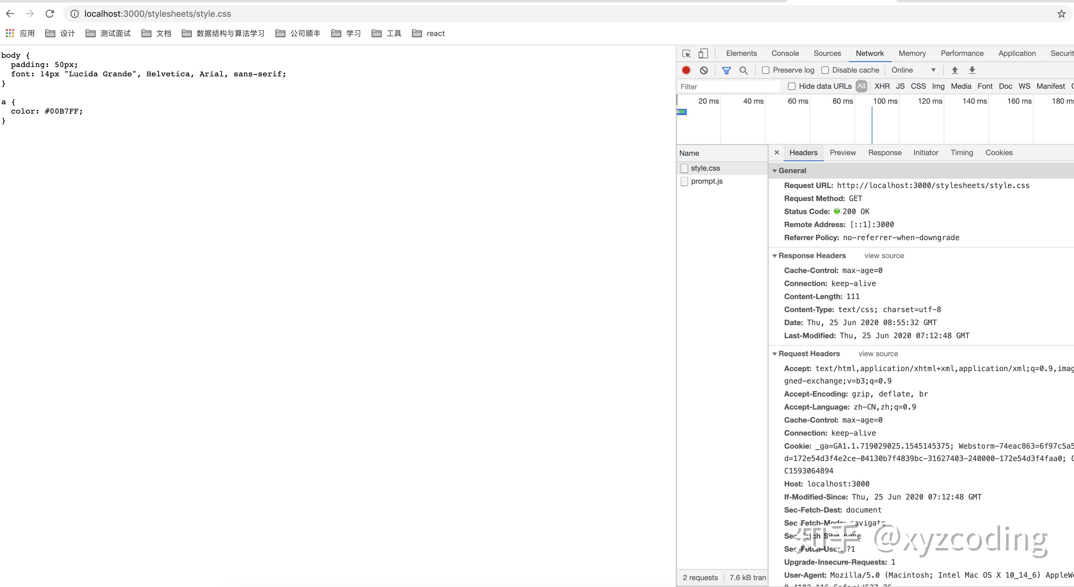The image size is (1074, 587).
Task: Select prompt.js in the request list
Action: click(706, 181)
